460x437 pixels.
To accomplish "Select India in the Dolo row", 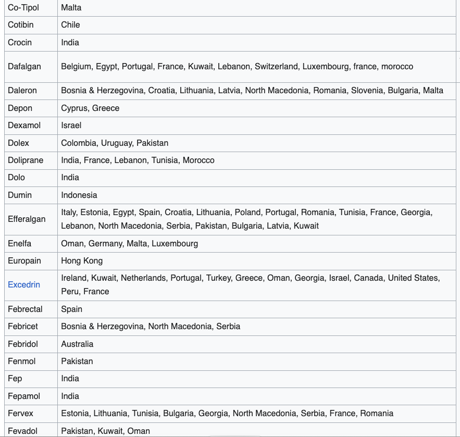I will [70, 178].
